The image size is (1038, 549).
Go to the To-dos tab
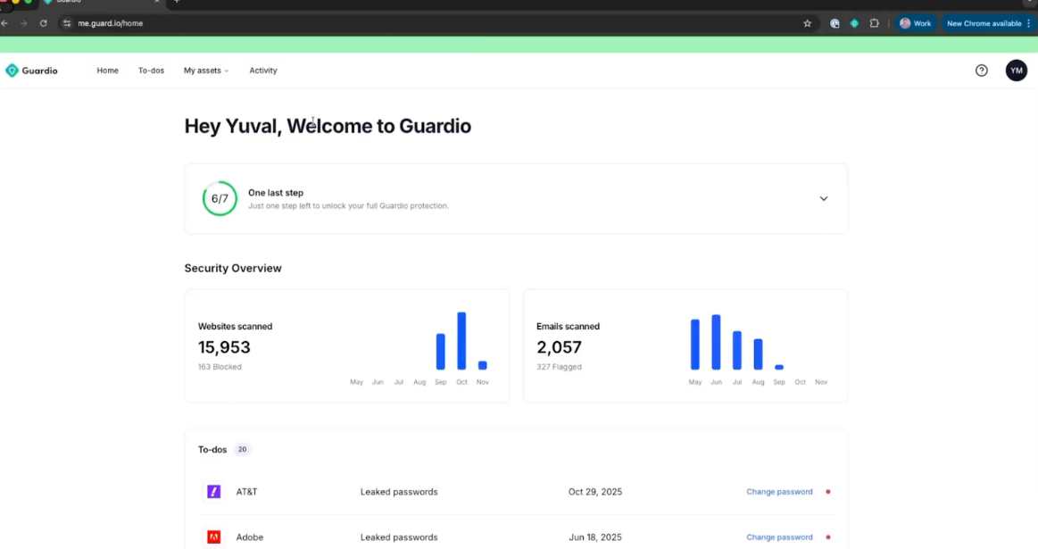tap(151, 71)
